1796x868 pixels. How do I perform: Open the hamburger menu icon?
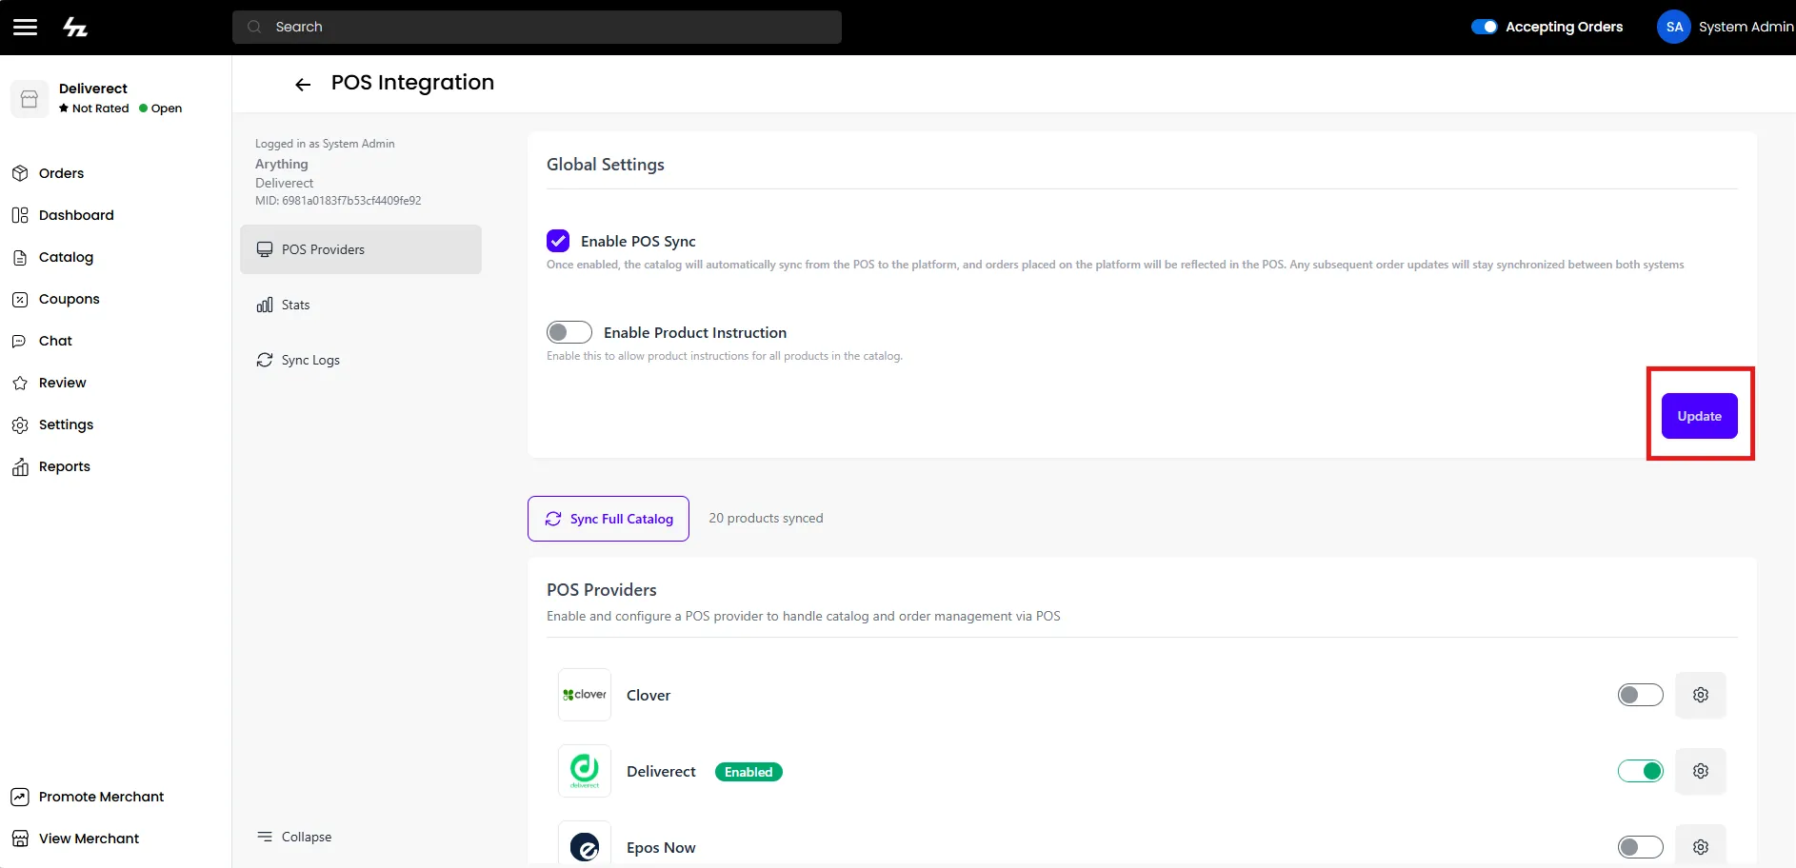coord(26,27)
